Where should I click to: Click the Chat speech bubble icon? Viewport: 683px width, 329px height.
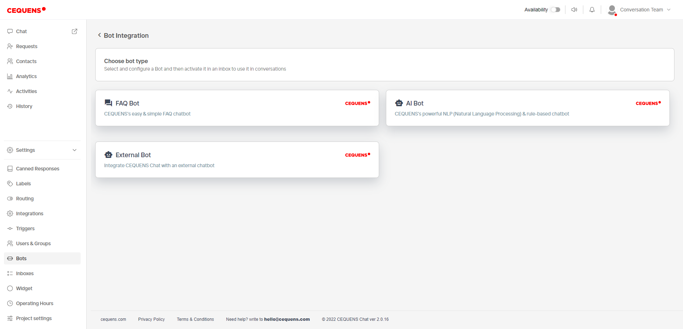[x=10, y=31]
